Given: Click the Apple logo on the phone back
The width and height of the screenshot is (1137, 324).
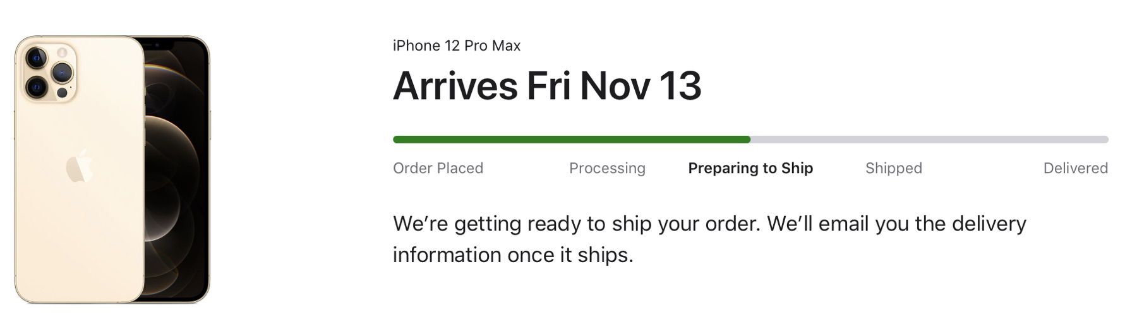Looking at the screenshot, I should pyautogui.click(x=80, y=167).
